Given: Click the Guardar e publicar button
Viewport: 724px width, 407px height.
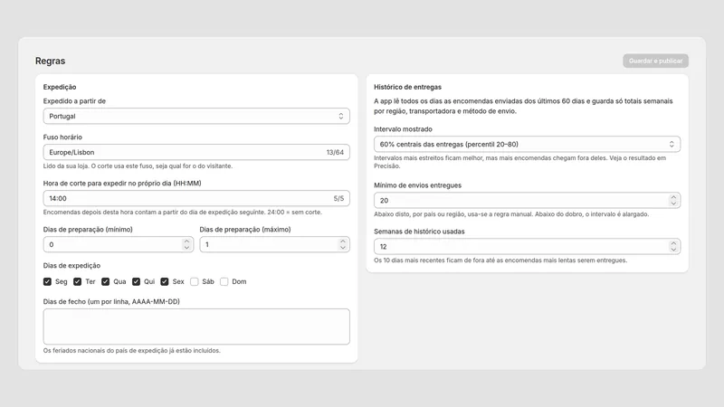Looking at the screenshot, I should click(655, 61).
